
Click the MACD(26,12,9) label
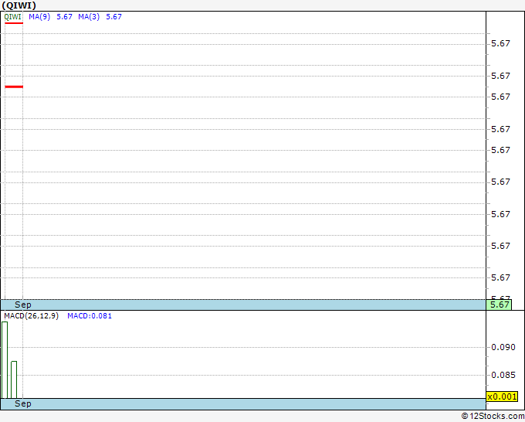[31, 316]
